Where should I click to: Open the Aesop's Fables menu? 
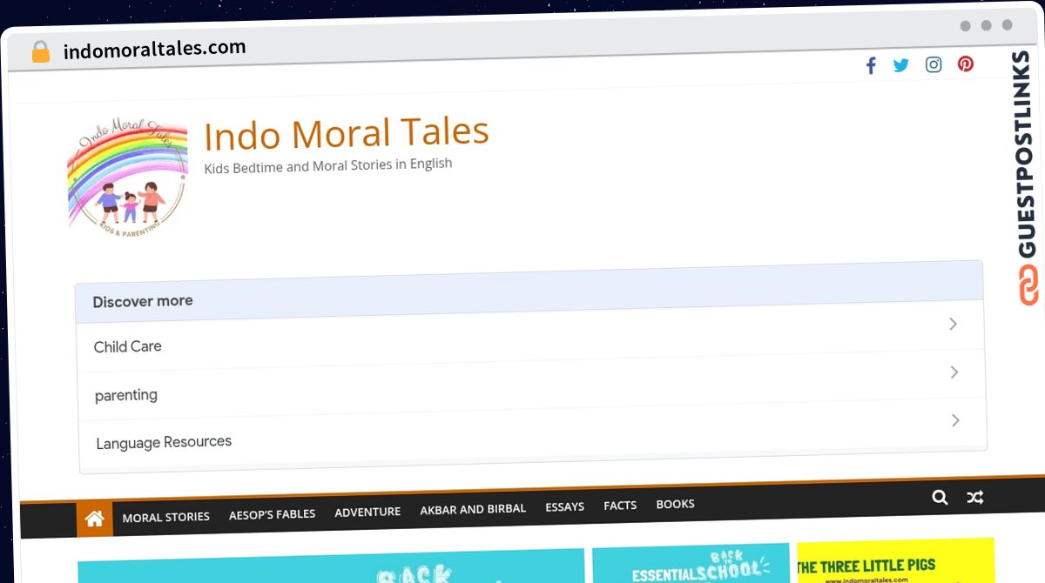coord(272,514)
